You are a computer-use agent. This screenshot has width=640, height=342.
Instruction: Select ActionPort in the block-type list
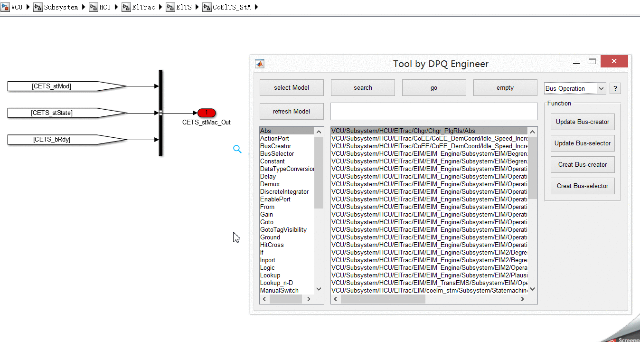pyautogui.click(x=287, y=138)
